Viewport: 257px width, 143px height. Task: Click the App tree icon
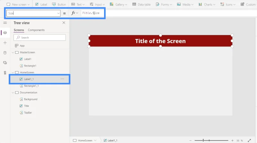(17, 46)
